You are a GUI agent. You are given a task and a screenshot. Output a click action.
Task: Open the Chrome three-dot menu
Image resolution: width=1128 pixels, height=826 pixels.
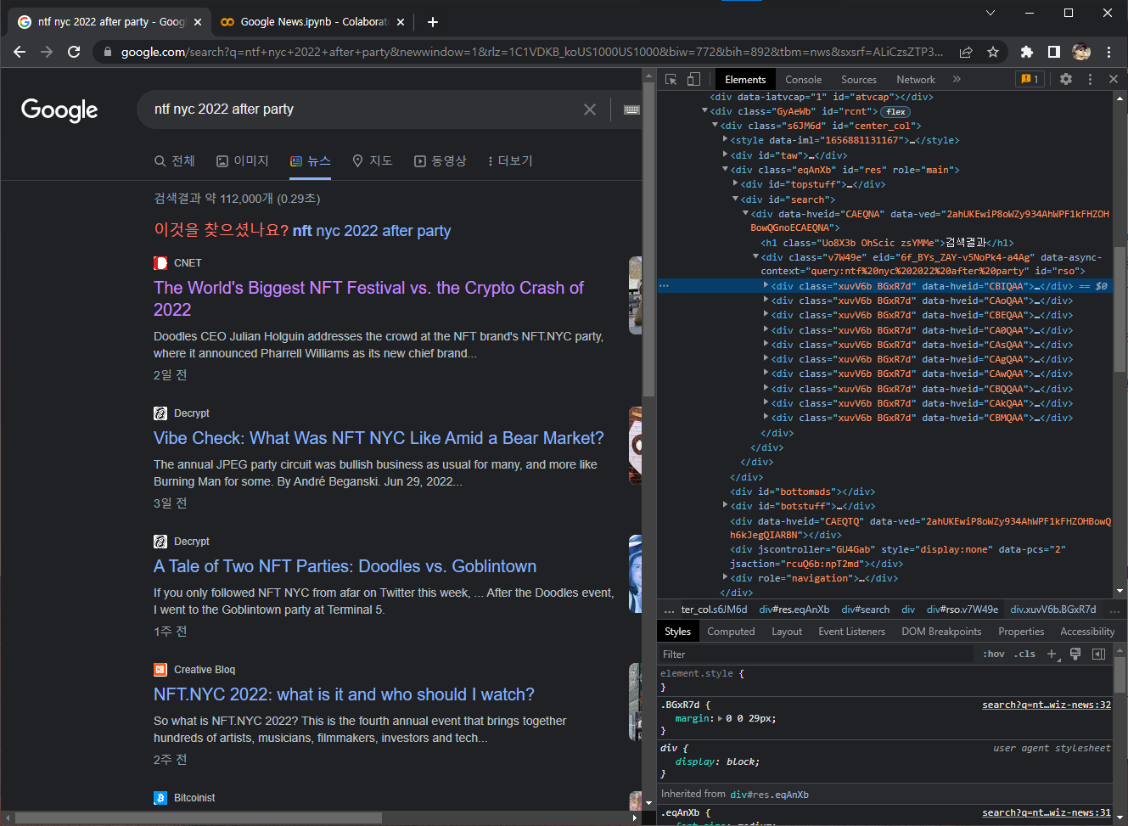coord(1108,52)
